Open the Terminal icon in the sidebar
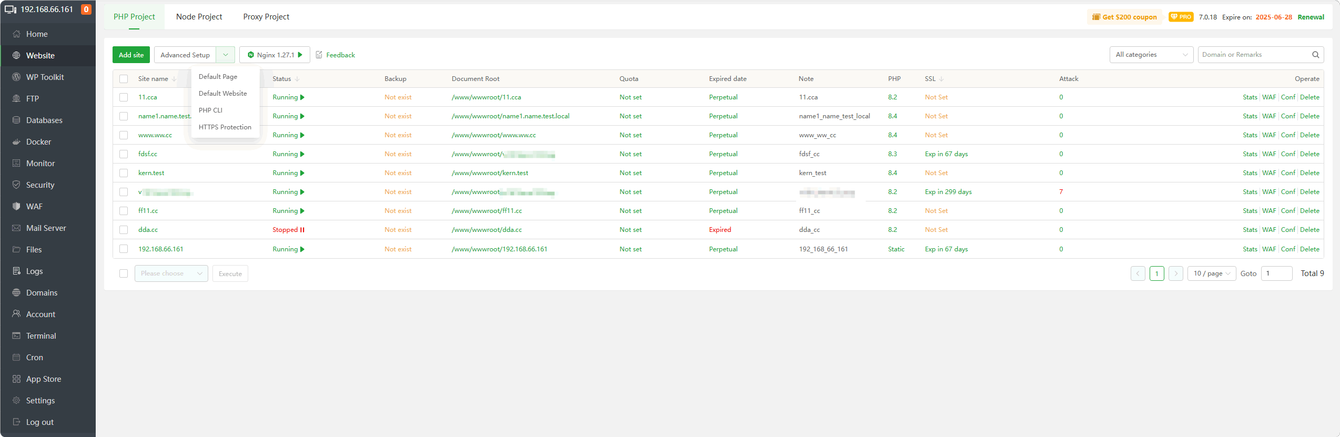1340x437 pixels. pos(16,336)
